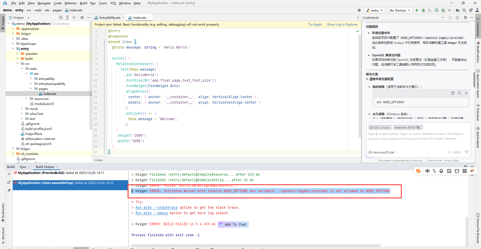The width and height of the screenshot is (481, 249).
Task: Open CodeGenie chat history clock icon
Action: 450,18
